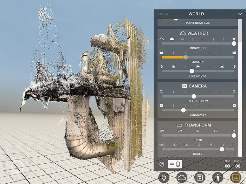Click the Scale slider handle

[222, 149]
